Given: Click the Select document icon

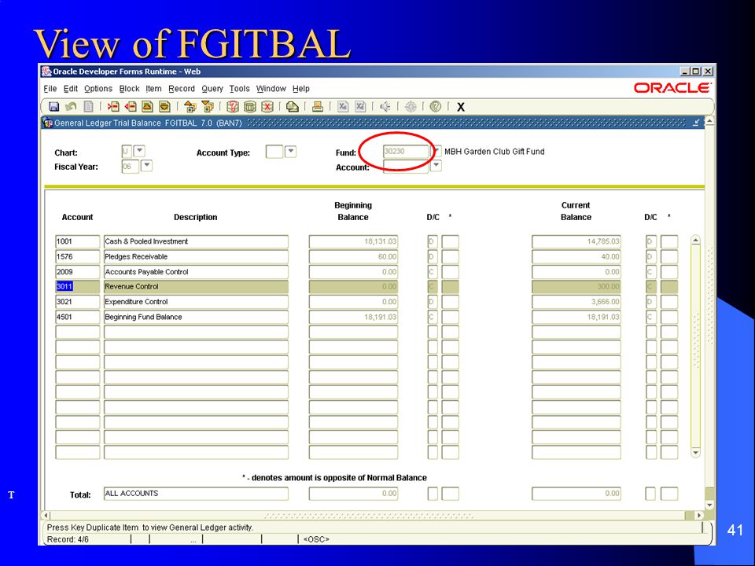Looking at the screenshot, I should [89, 107].
